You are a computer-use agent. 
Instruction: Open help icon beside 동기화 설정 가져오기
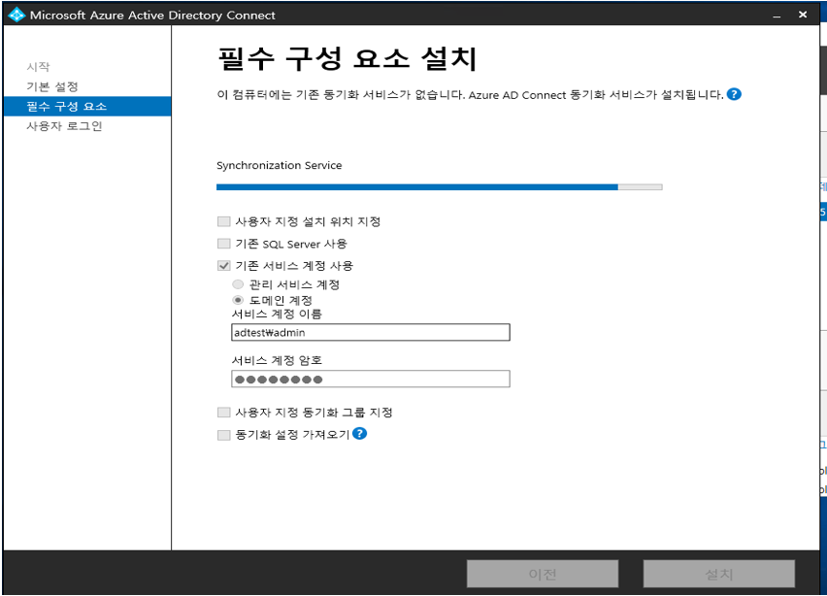[360, 434]
